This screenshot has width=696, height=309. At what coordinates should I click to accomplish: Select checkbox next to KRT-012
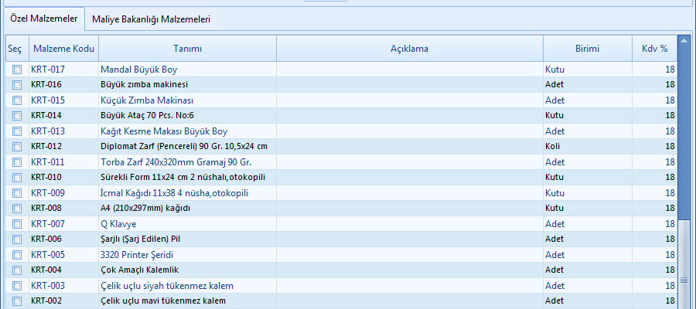tap(16, 147)
